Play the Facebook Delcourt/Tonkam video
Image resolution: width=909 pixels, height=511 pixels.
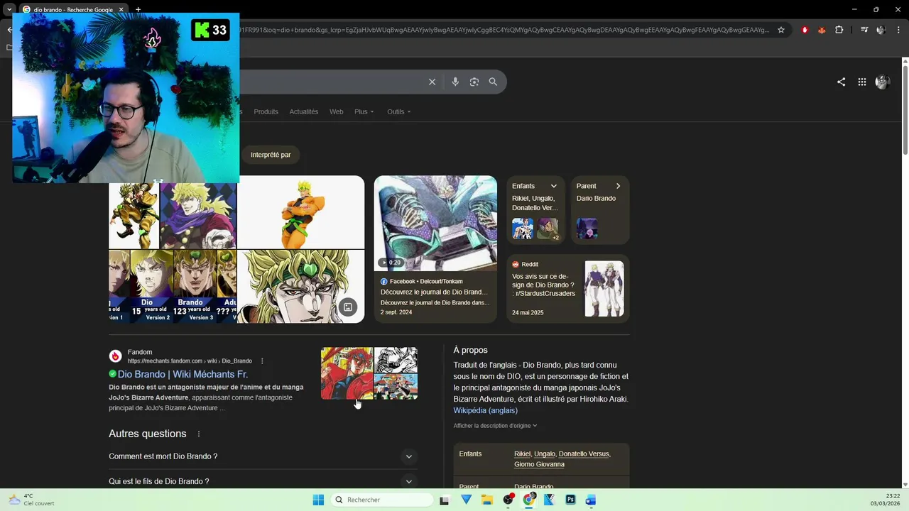pyautogui.click(x=435, y=223)
